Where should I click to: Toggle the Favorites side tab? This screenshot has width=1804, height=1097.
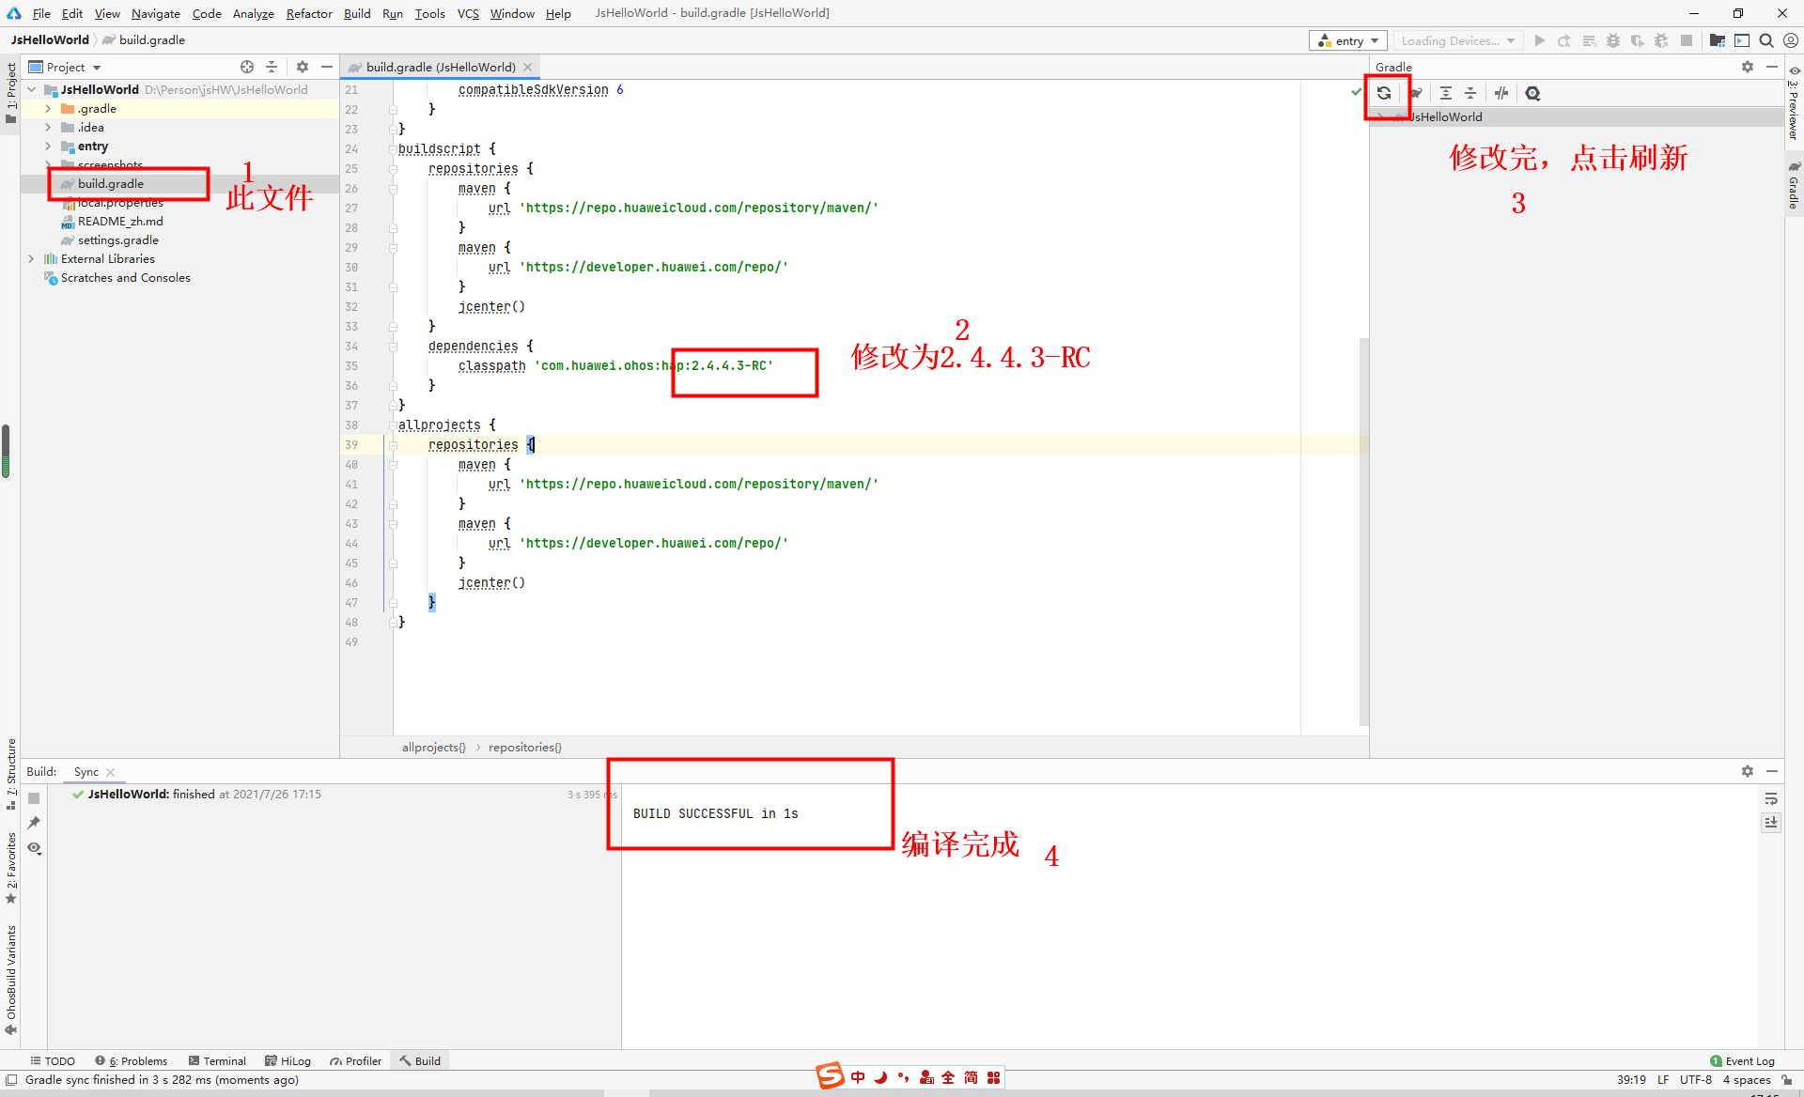[x=11, y=868]
